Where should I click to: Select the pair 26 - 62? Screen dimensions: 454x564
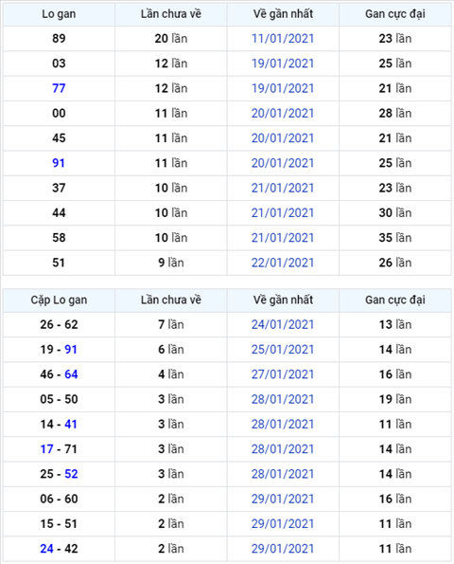[59, 324]
